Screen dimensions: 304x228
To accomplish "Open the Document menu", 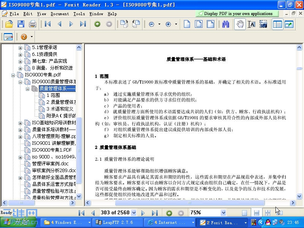I will [x=60, y=14].
